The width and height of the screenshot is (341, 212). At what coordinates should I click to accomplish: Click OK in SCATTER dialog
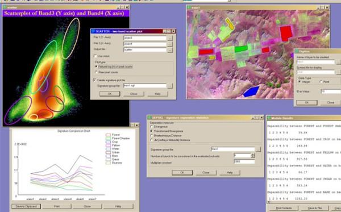pyautogui.click(x=110, y=94)
